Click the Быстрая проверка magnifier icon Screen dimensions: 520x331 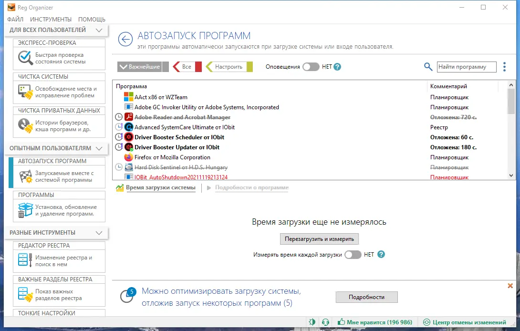coord(25,58)
